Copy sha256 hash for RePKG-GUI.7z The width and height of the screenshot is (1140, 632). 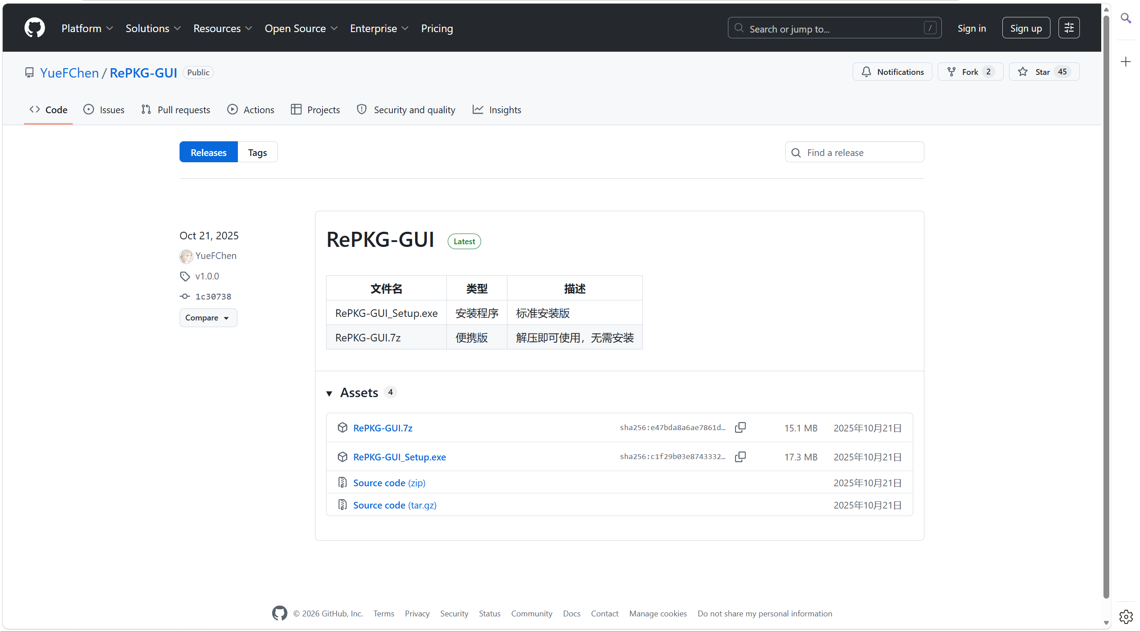[740, 427]
